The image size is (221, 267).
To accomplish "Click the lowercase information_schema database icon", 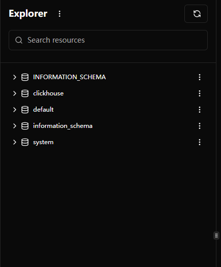I will coord(25,126).
